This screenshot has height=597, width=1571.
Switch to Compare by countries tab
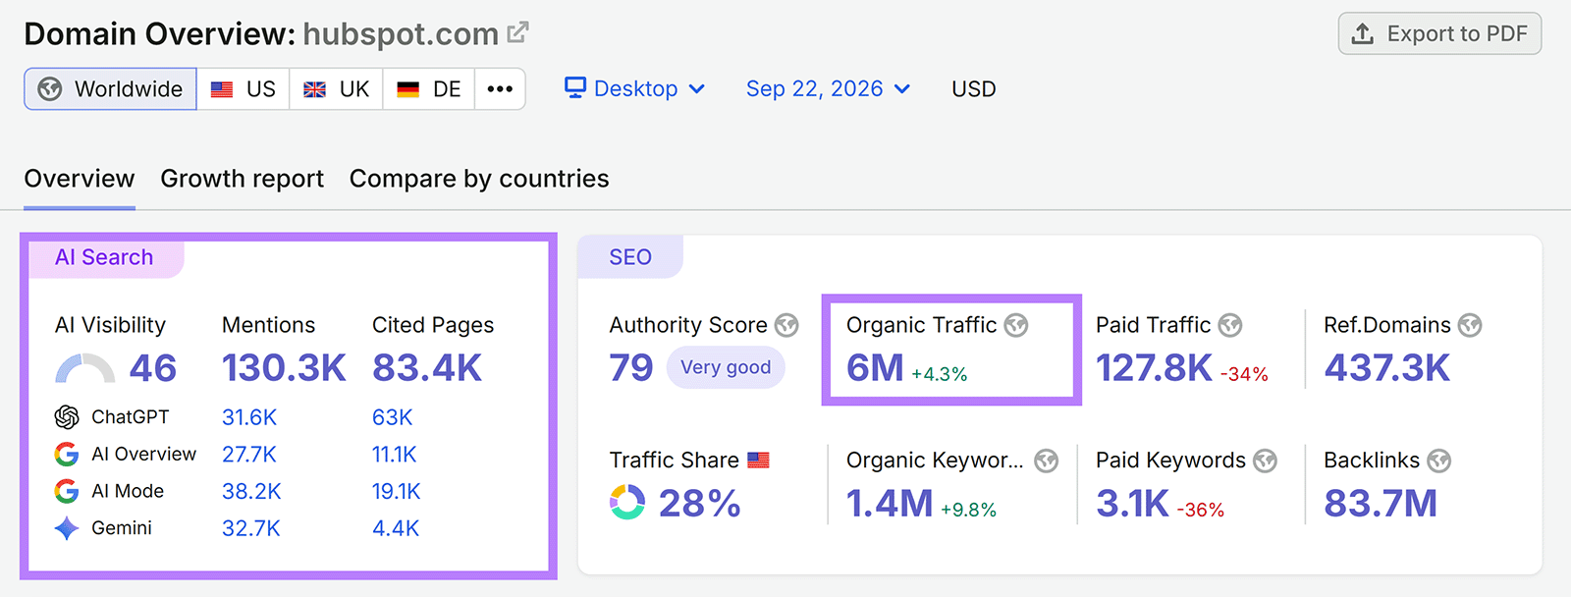pyautogui.click(x=479, y=179)
